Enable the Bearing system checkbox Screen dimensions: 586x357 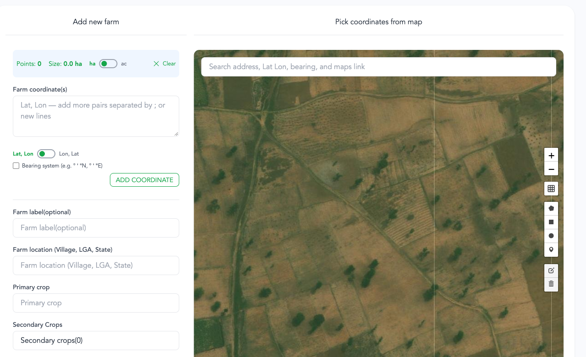pyautogui.click(x=16, y=166)
